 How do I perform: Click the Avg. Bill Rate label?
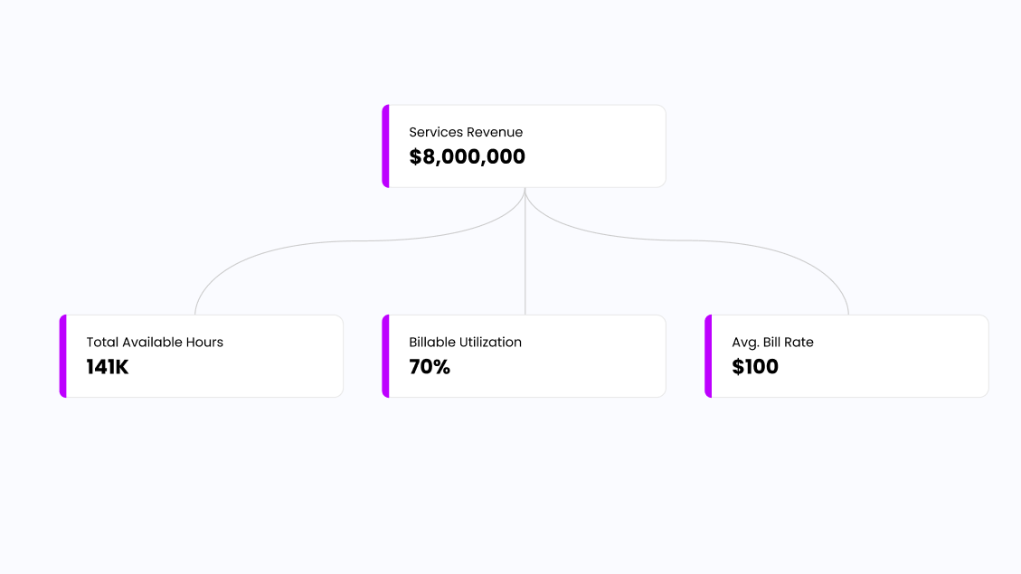pos(772,343)
